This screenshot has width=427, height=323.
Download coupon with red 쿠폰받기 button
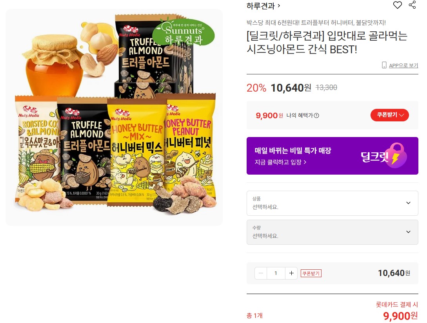[389, 115]
